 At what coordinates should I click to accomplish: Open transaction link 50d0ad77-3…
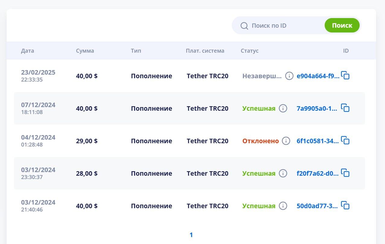coord(317,206)
